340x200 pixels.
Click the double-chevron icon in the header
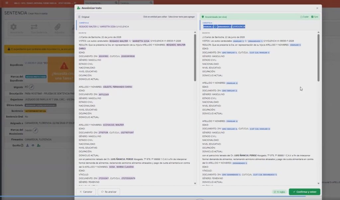pyautogui.click(x=75, y=3)
